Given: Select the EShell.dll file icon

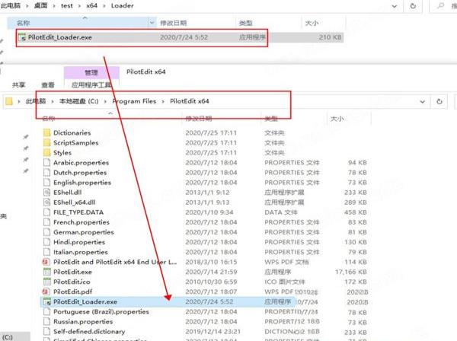Looking at the screenshot, I should [46, 193].
